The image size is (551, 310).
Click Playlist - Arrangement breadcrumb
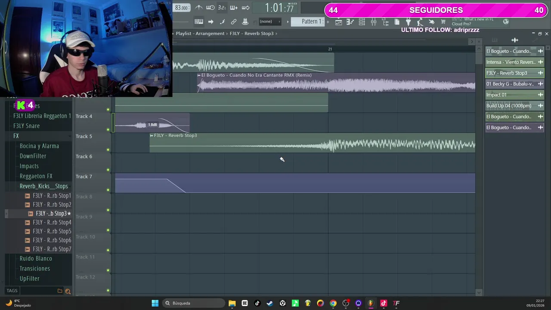pyautogui.click(x=200, y=34)
